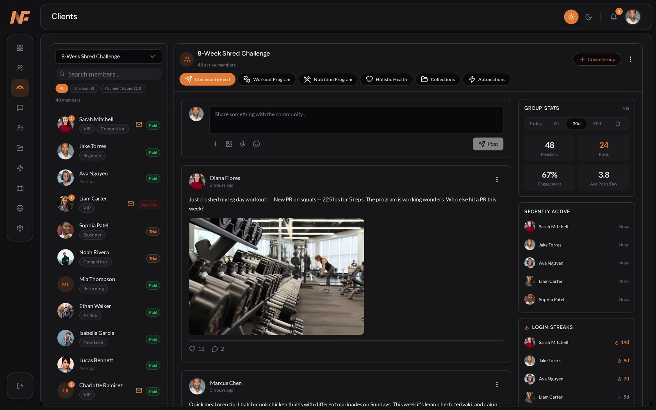Open Diana Flores post options menu
The image size is (656, 410).
[497, 180]
